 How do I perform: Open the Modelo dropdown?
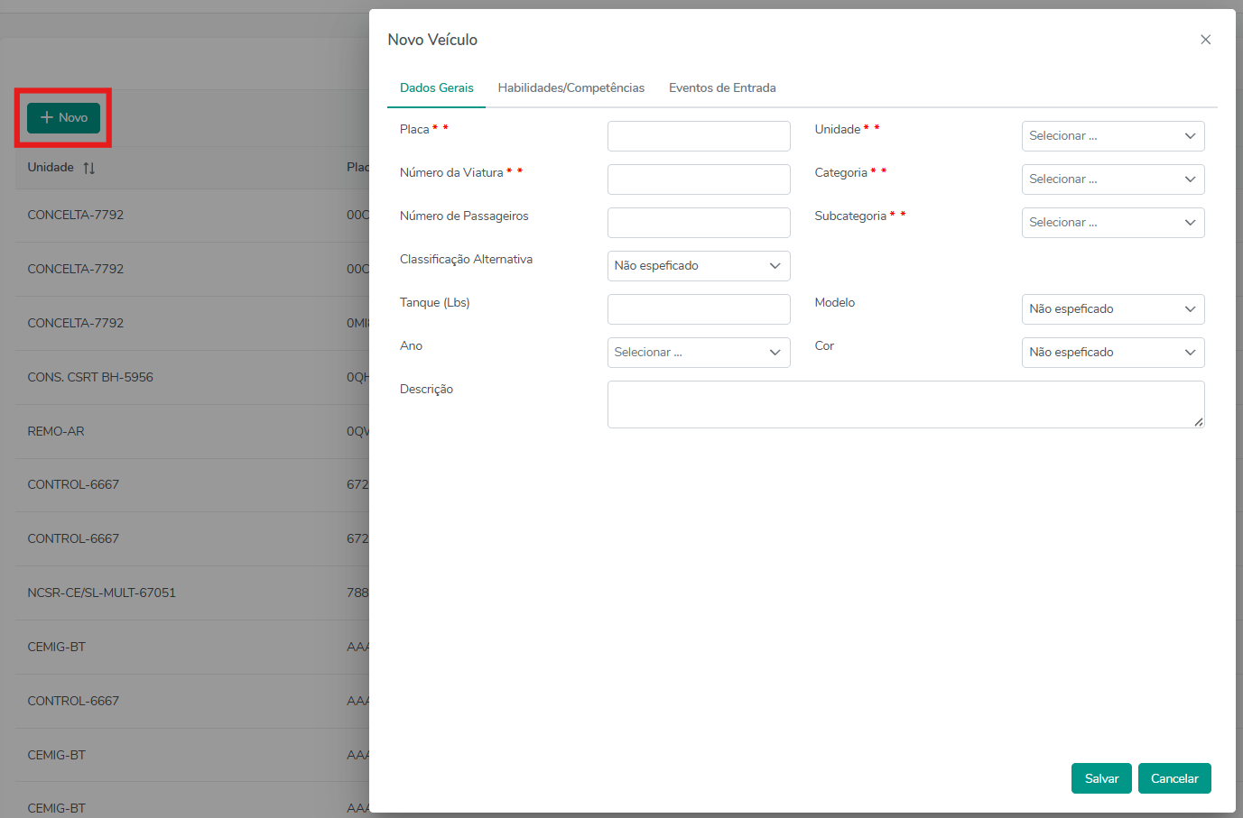[x=1112, y=309]
